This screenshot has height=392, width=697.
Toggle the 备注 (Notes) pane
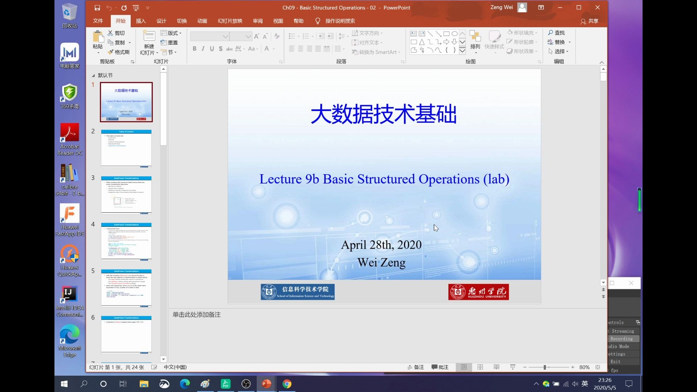(x=415, y=367)
